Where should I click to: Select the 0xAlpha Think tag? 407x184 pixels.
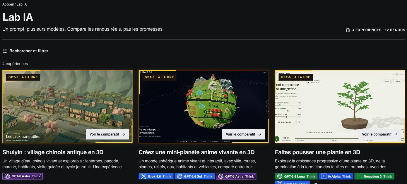coord(336,176)
